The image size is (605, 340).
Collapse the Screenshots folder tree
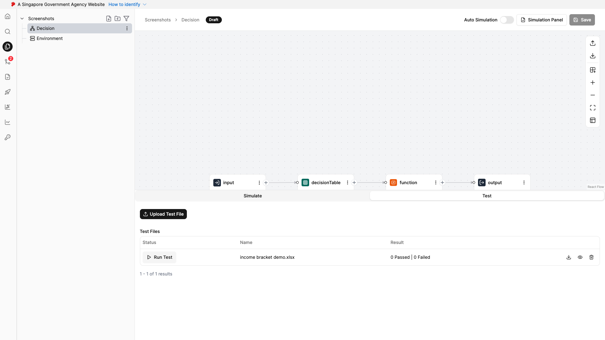pos(22,19)
